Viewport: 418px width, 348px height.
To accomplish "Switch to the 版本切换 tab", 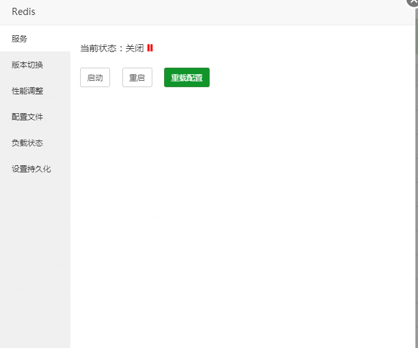I will [35, 64].
